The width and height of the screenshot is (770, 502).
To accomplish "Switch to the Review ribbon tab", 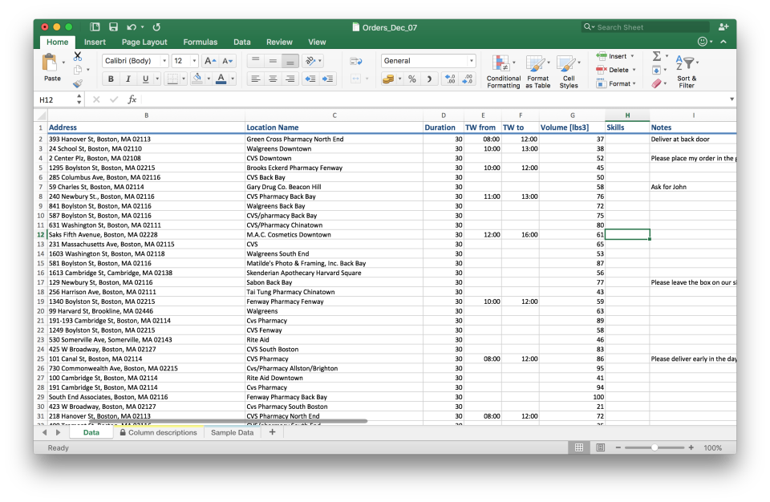I will pyautogui.click(x=279, y=43).
